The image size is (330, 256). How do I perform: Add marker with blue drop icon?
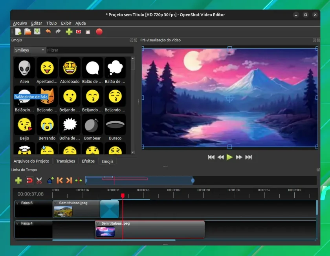pos(50,180)
